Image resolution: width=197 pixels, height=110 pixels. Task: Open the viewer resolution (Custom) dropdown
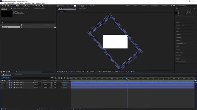(94, 72)
